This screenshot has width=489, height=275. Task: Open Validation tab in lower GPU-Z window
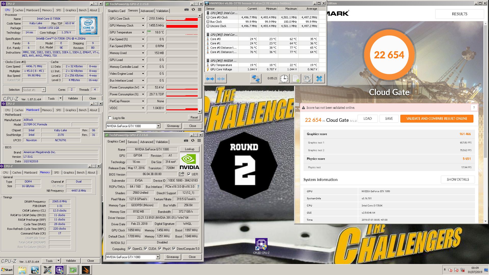pyautogui.click(x=162, y=142)
